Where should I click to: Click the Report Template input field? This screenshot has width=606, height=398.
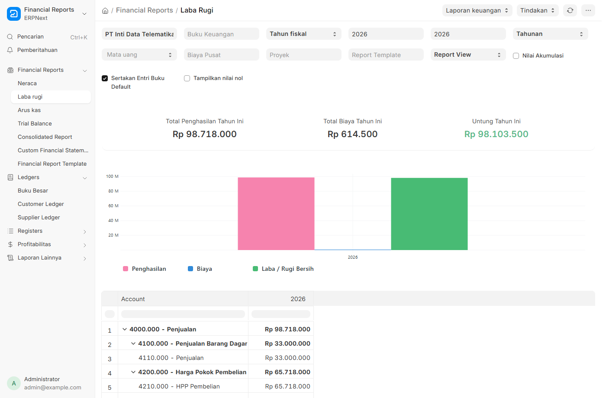[x=386, y=55]
